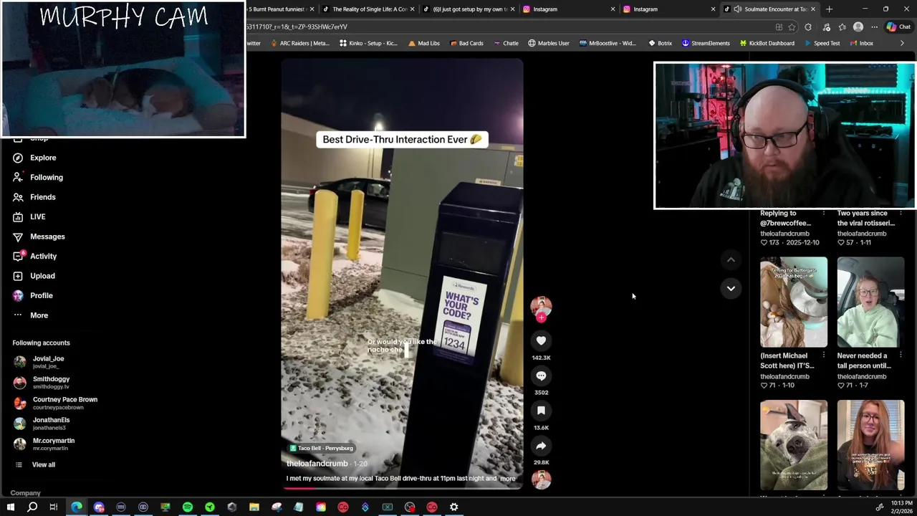The width and height of the screenshot is (917, 516).
Task: Like the video with the heart icon
Action: [x=541, y=340]
